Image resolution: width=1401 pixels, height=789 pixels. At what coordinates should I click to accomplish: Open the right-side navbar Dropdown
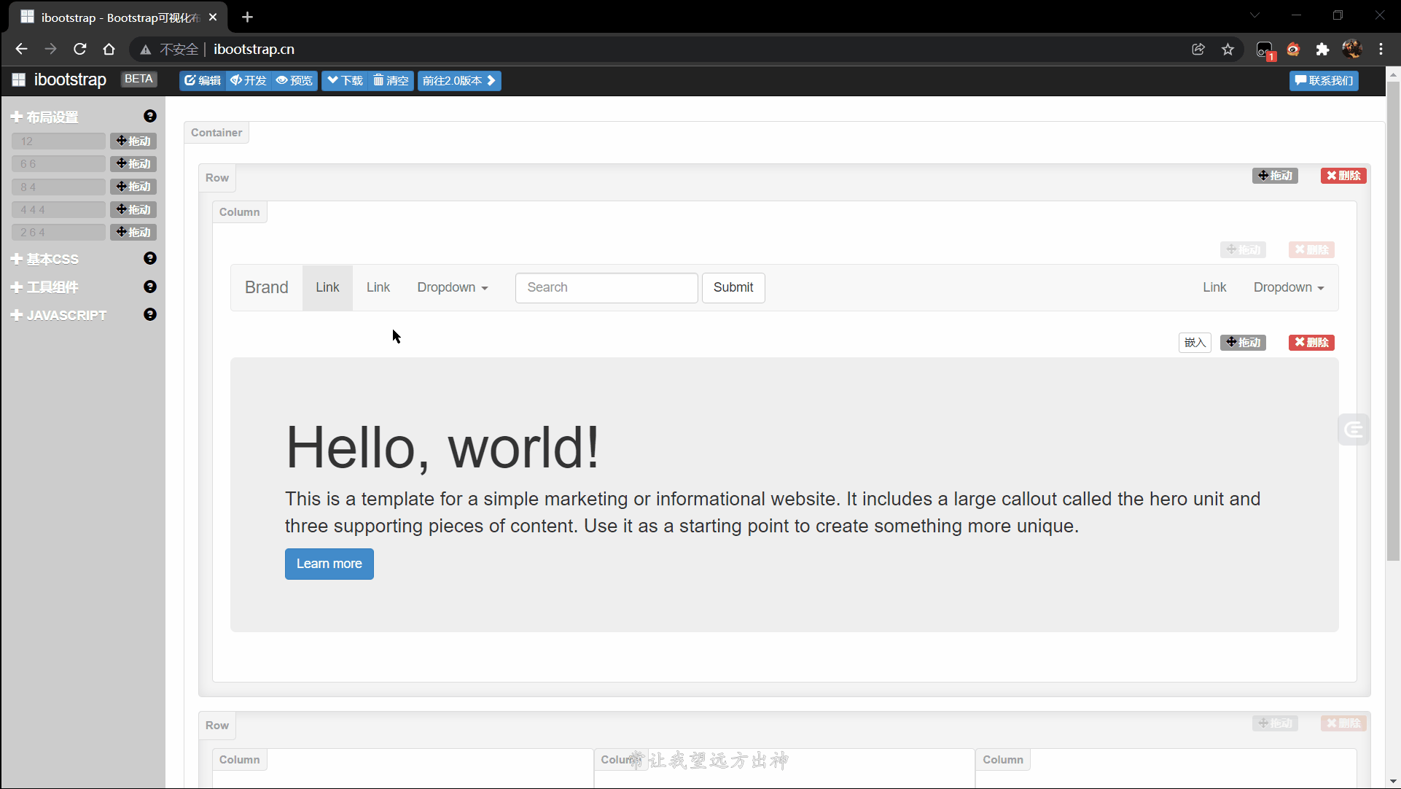tap(1288, 287)
